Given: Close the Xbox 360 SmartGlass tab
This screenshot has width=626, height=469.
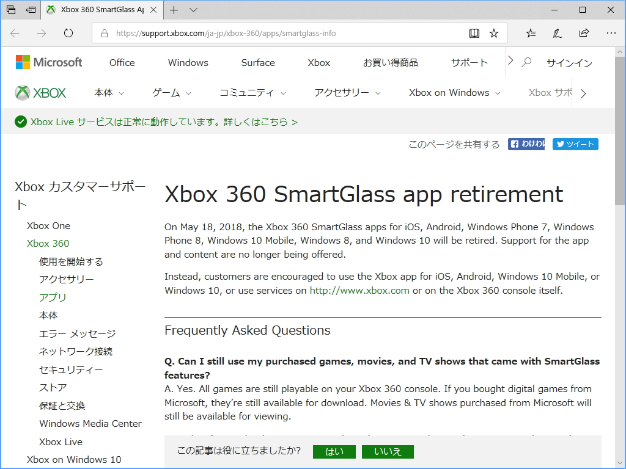Looking at the screenshot, I should (153, 10).
